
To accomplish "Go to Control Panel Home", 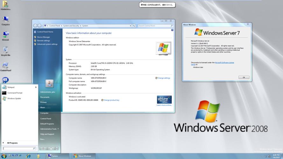I will (x=45, y=32).
